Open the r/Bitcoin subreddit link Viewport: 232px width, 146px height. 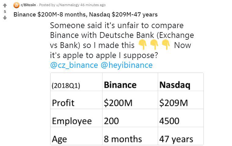tap(28, 5)
